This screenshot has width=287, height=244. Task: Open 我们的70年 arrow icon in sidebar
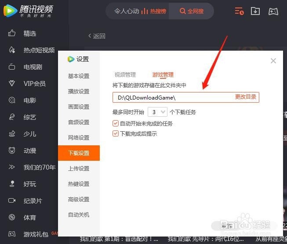coord(11,167)
